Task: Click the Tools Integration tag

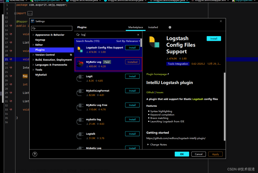Action: (x=178, y=64)
